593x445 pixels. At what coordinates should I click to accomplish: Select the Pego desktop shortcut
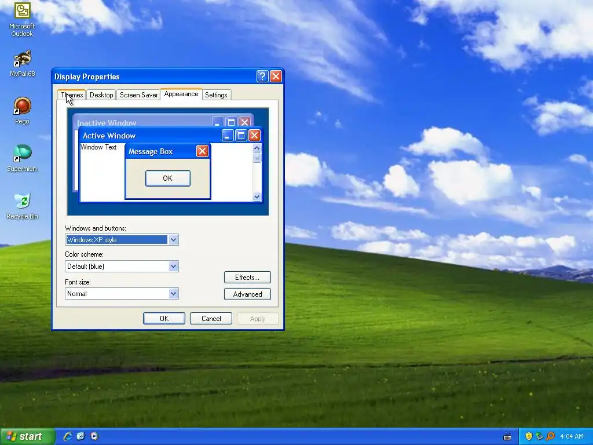pos(22,111)
